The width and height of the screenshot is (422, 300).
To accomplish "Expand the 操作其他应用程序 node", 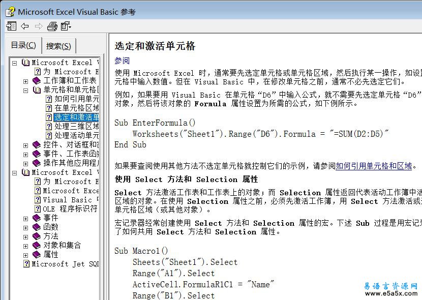I will (x=25, y=164).
